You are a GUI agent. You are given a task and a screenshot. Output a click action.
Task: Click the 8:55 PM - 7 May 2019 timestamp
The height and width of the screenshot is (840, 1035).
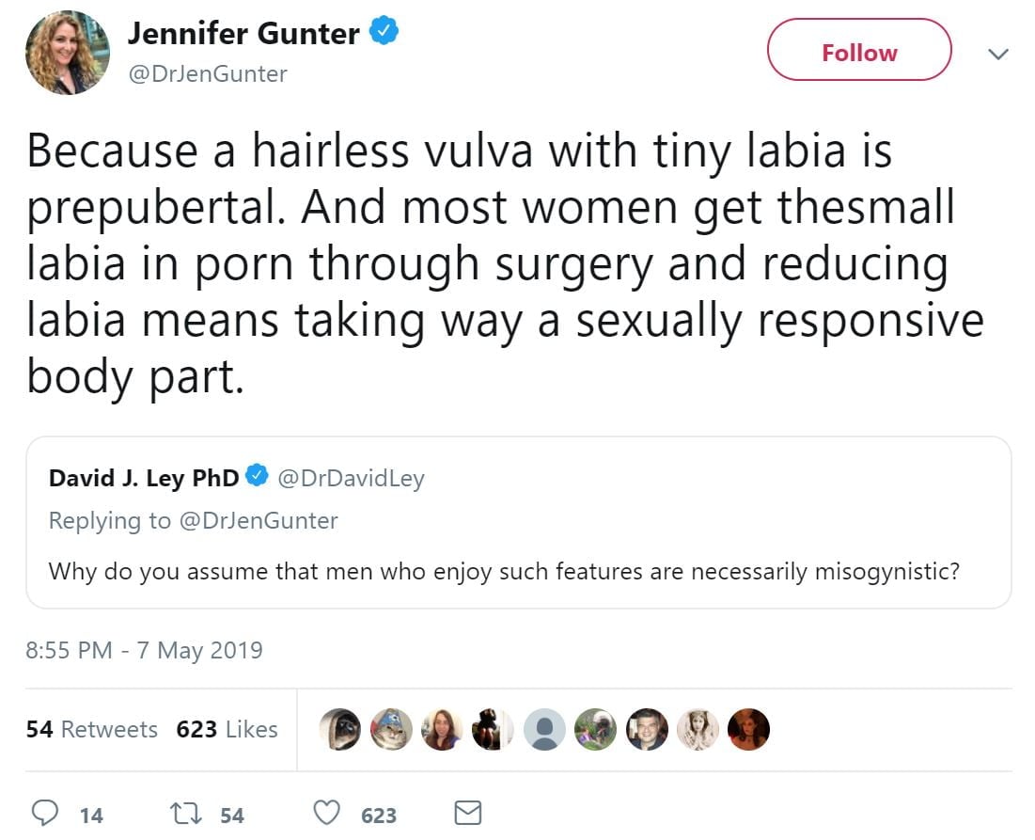(144, 650)
